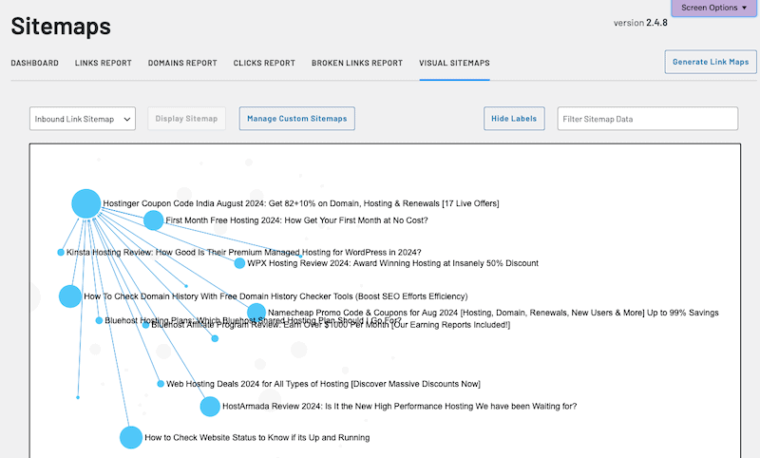Click the Generate Link Maps button
760x458 pixels.
(x=711, y=62)
